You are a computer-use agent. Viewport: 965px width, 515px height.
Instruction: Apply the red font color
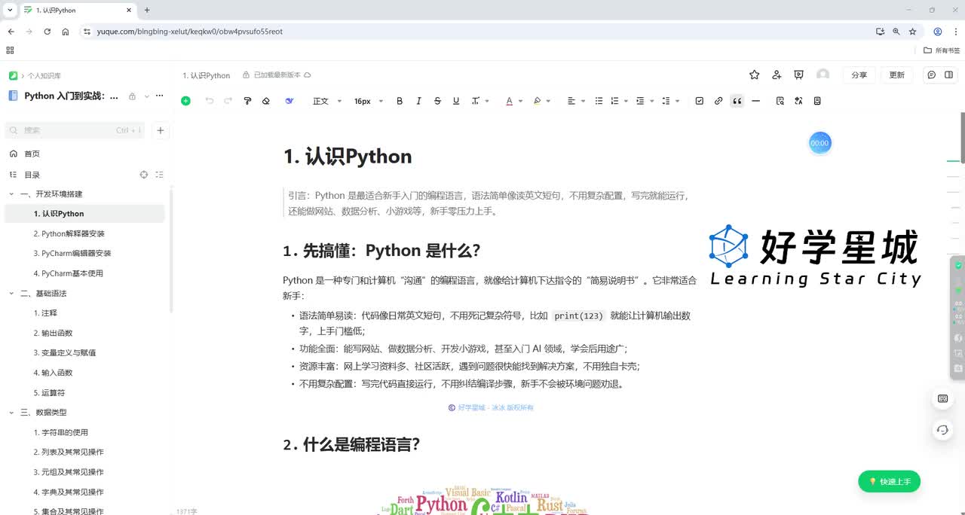pos(510,101)
